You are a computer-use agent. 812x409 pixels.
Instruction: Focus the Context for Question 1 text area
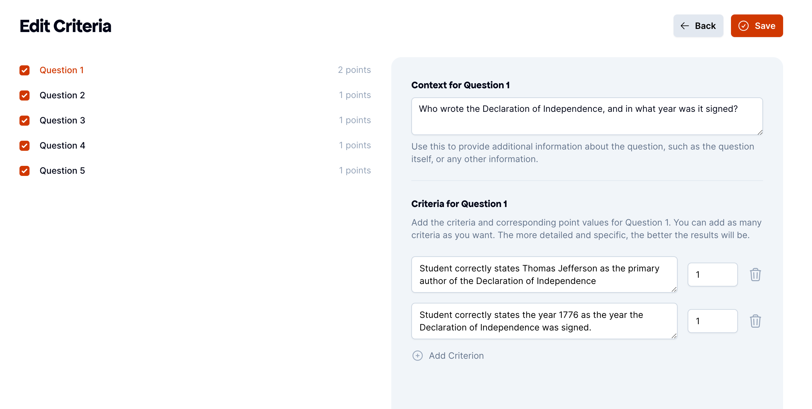click(587, 116)
